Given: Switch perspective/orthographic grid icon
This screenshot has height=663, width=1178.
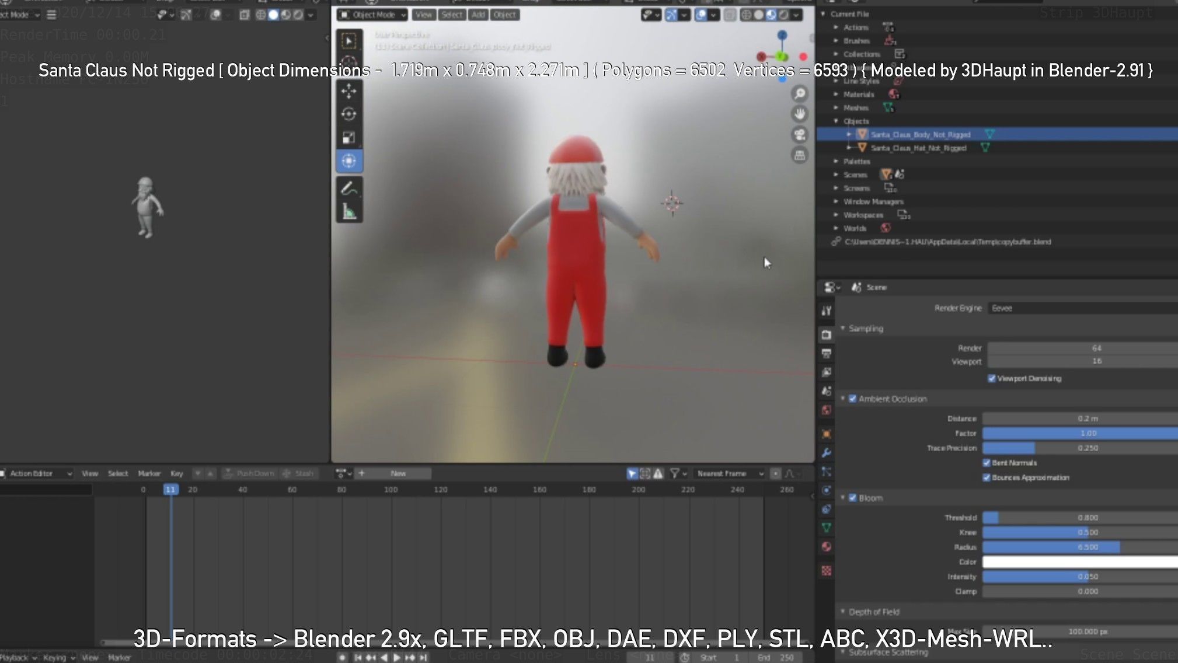Looking at the screenshot, I should pyautogui.click(x=800, y=155).
